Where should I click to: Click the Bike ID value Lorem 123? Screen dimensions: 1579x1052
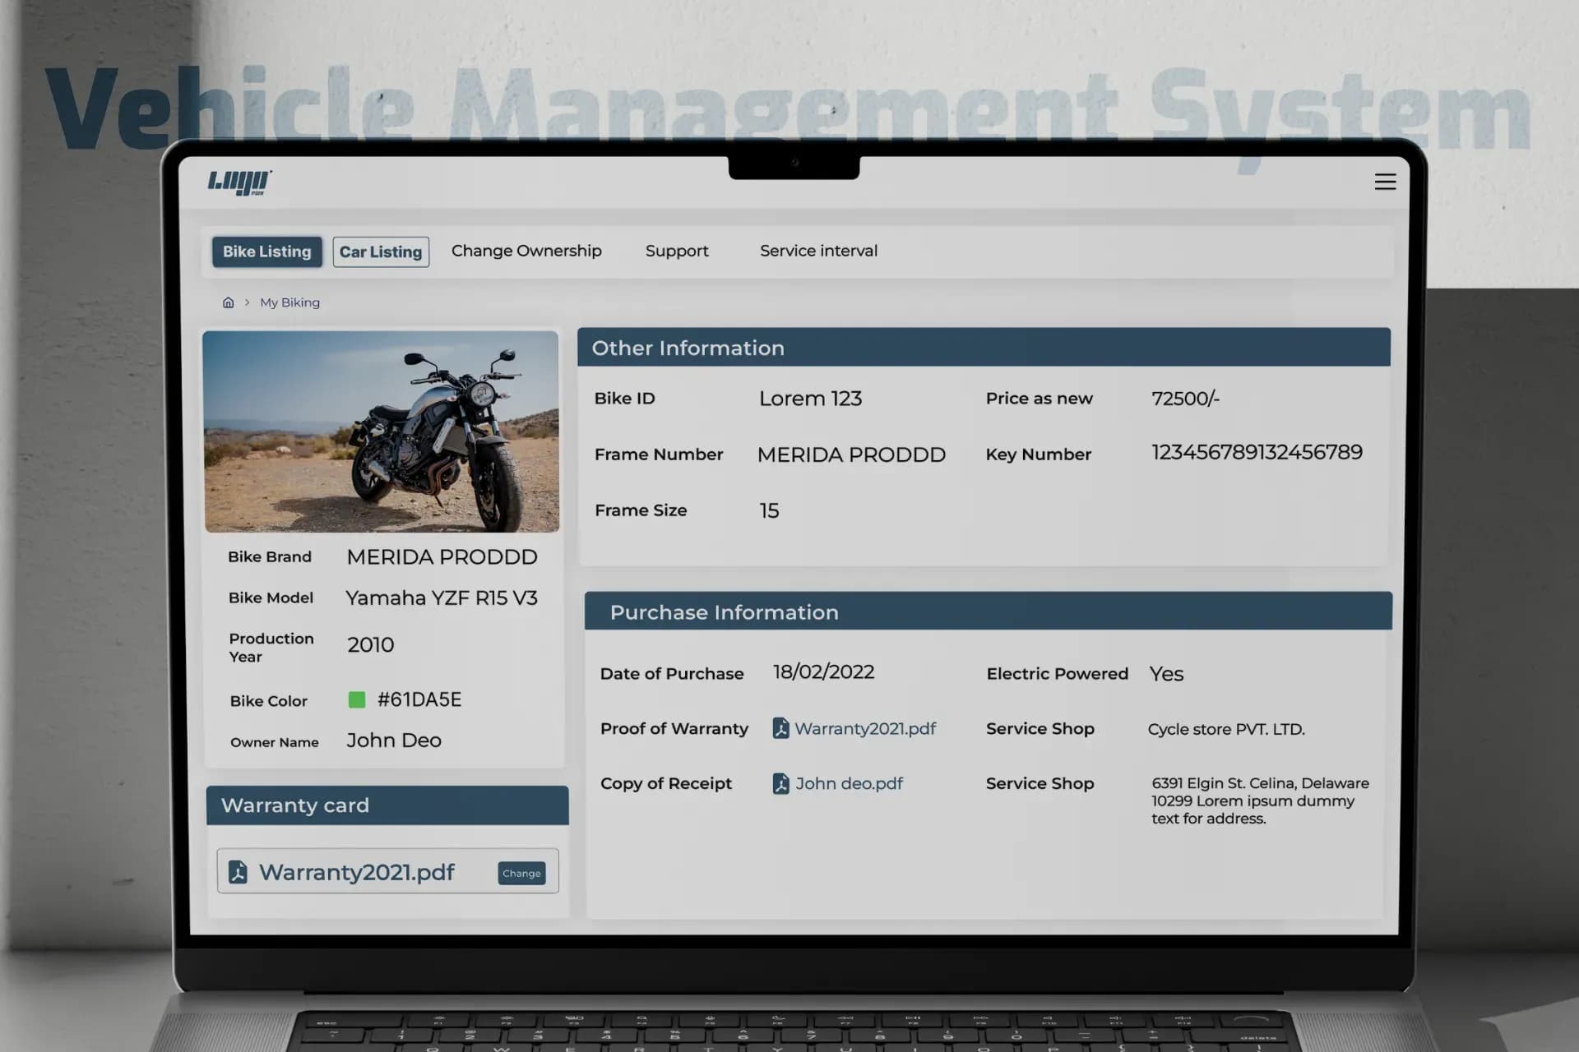point(810,399)
